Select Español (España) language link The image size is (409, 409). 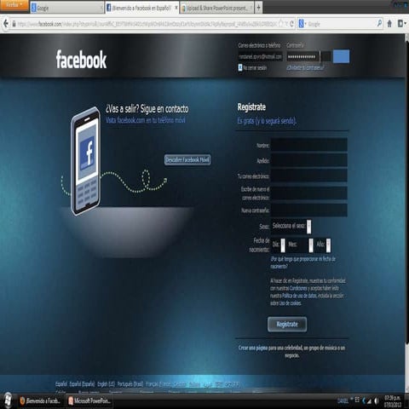[x=82, y=384]
